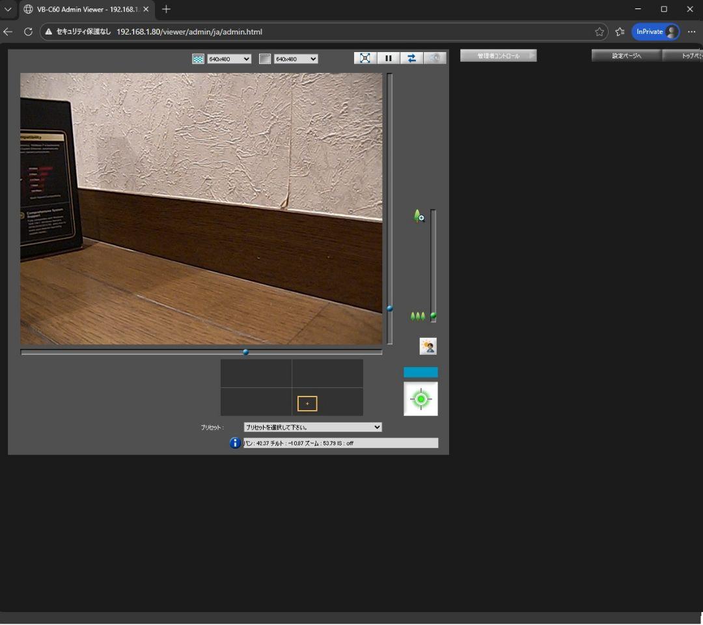
Task: Click the pan slider blue handle
Action: coord(245,352)
